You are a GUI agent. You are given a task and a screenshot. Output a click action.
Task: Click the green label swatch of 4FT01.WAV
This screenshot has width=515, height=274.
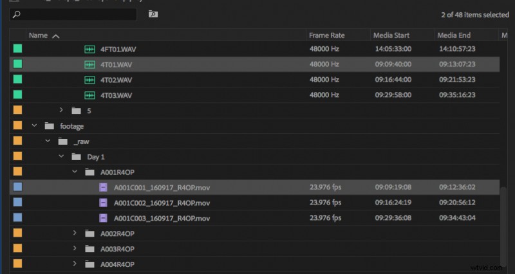point(18,49)
